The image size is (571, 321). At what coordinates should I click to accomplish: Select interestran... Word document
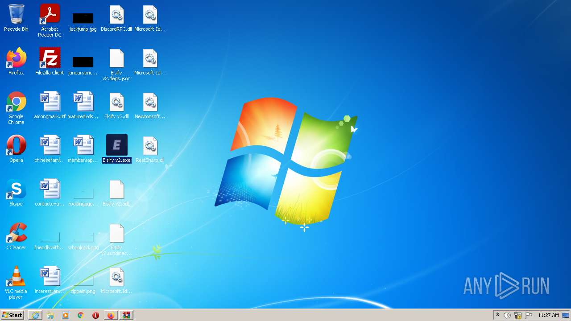50,280
